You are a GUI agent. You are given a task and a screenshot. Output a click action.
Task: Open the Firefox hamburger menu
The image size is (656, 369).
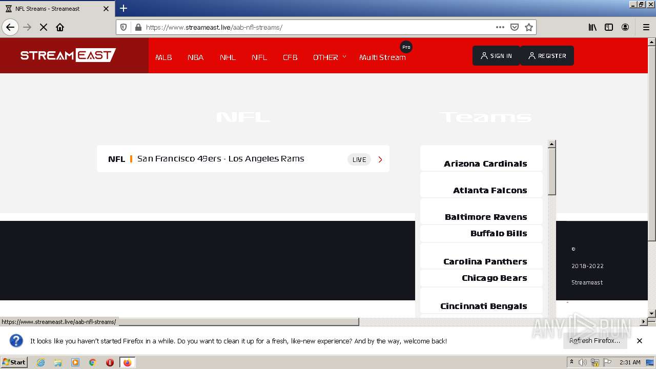[x=646, y=27]
